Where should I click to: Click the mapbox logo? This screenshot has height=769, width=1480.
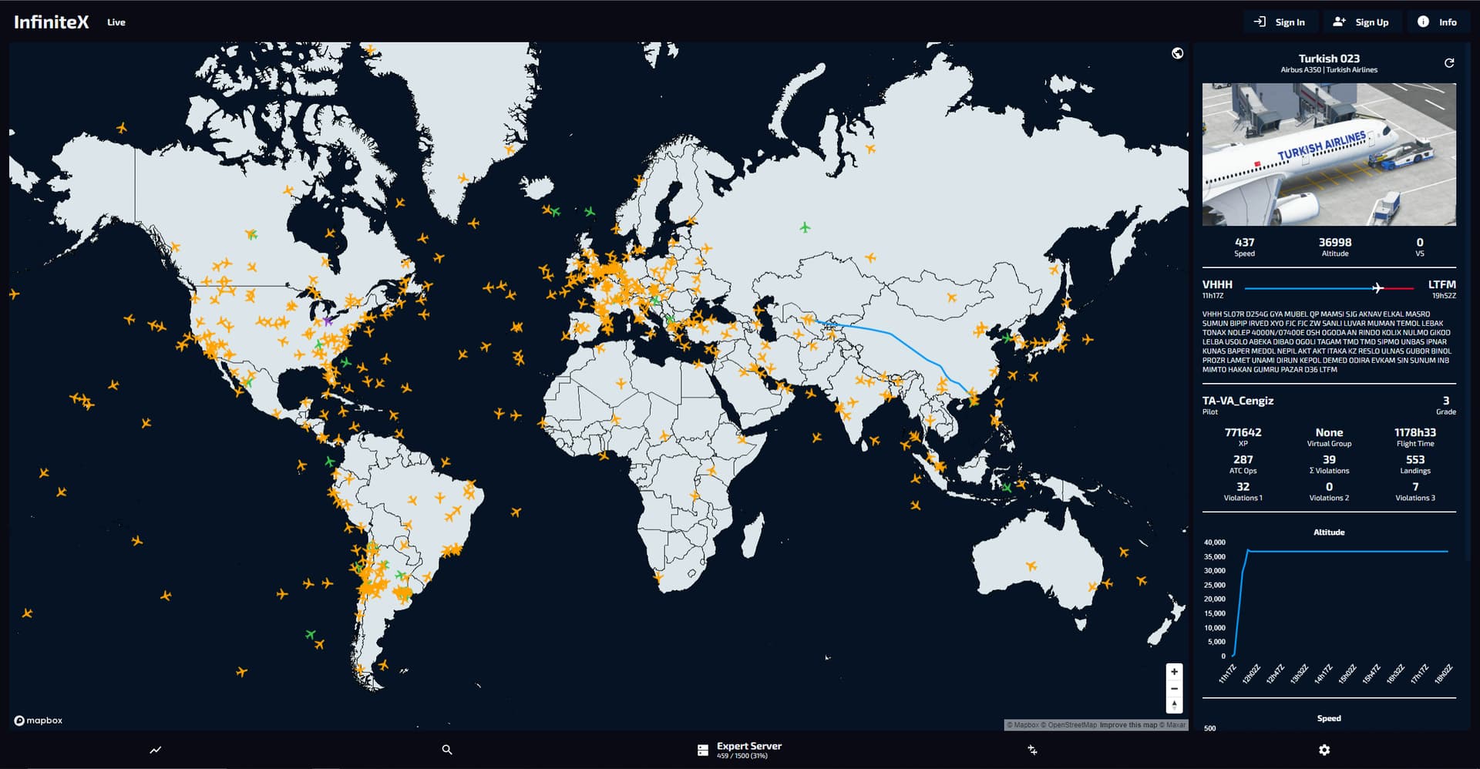pos(39,720)
